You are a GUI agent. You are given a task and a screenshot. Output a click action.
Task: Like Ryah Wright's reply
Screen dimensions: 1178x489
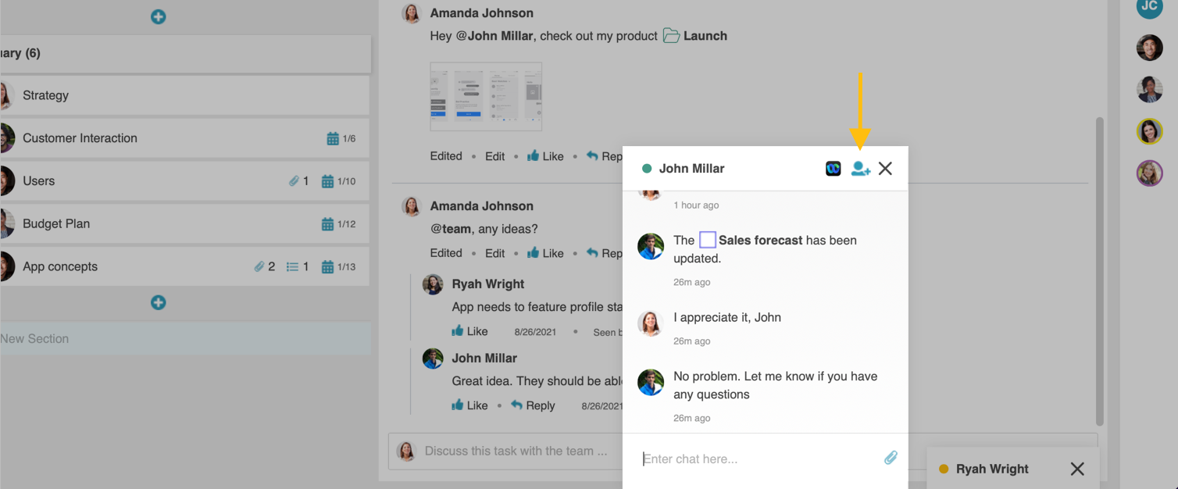coord(469,331)
